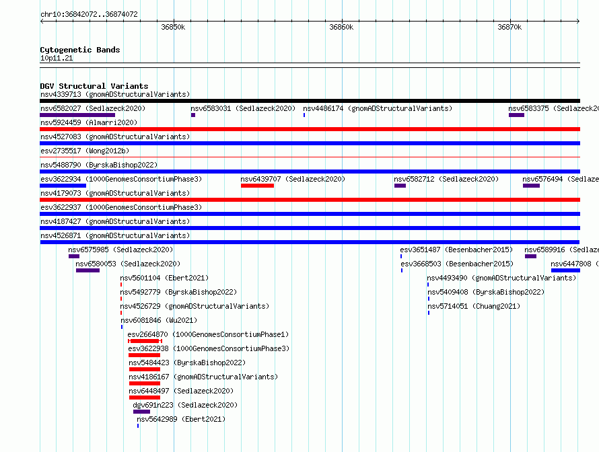
Task: Open nsv5409408 ByrskaBishop2022 variant
Action: click(x=486, y=292)
